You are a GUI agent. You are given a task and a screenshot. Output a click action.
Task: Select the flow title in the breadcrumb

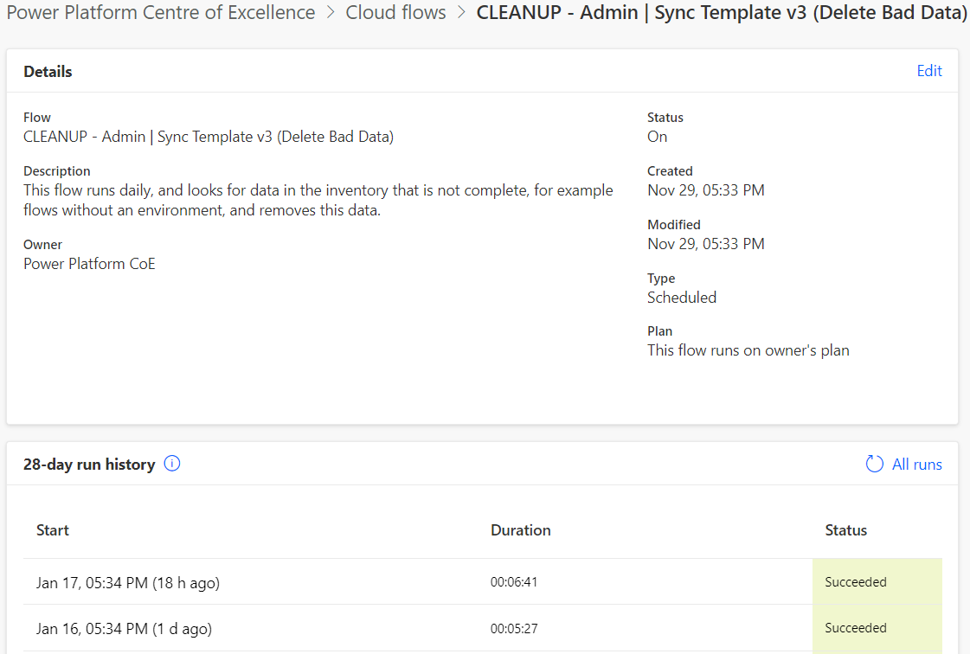tap(721, 12)
